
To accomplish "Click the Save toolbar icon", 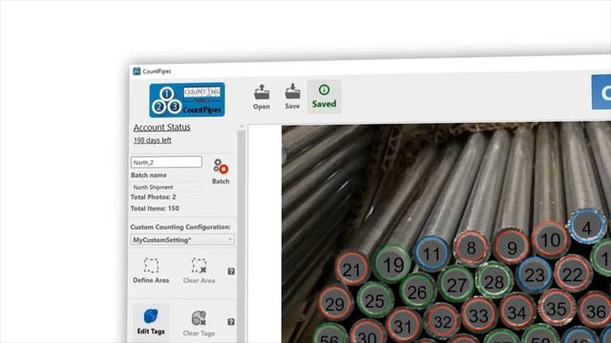I will [292, 96].
